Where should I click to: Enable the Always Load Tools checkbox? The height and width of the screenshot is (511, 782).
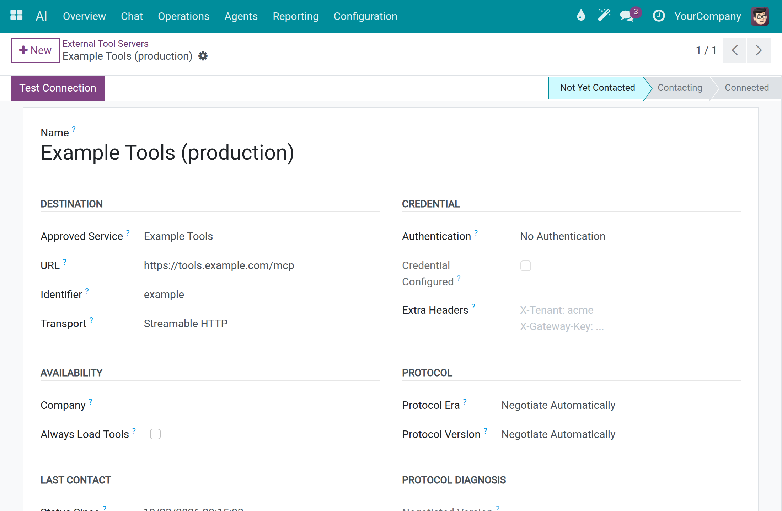pos(155,434)
